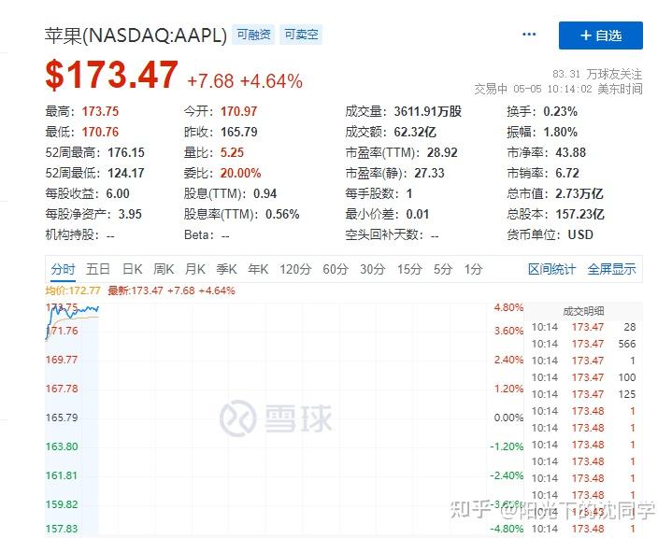Click the 换手 value 0.23%
Image resolution: width=672 pixels, height=538 pixels.
(560, 111)
